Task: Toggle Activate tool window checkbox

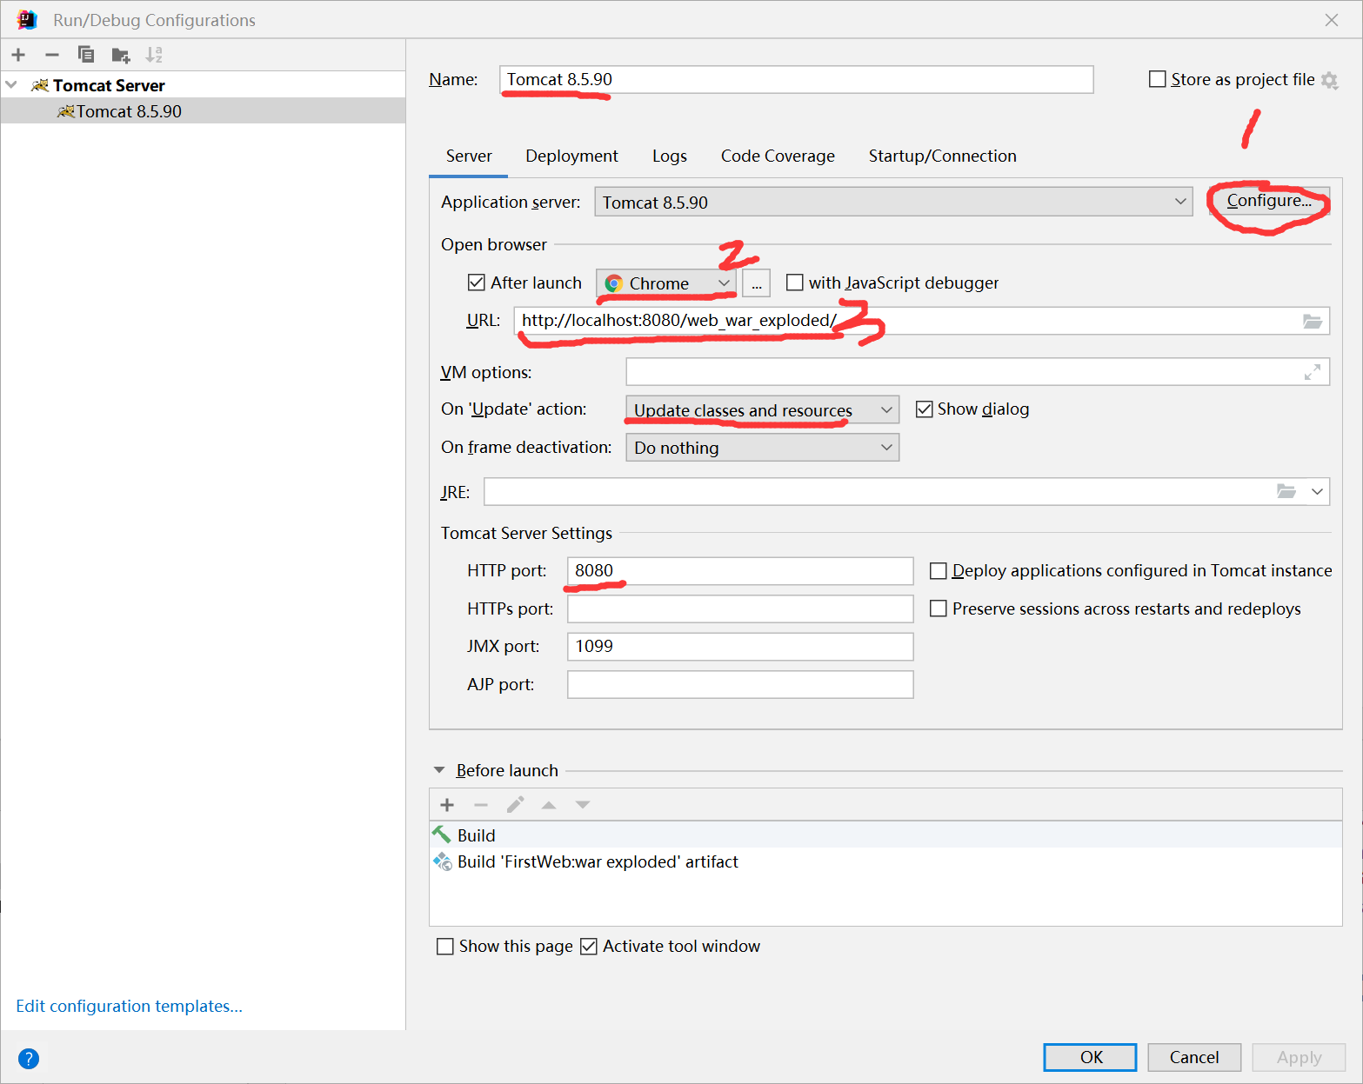Action: pyautogui.click(x=589, y=947)
